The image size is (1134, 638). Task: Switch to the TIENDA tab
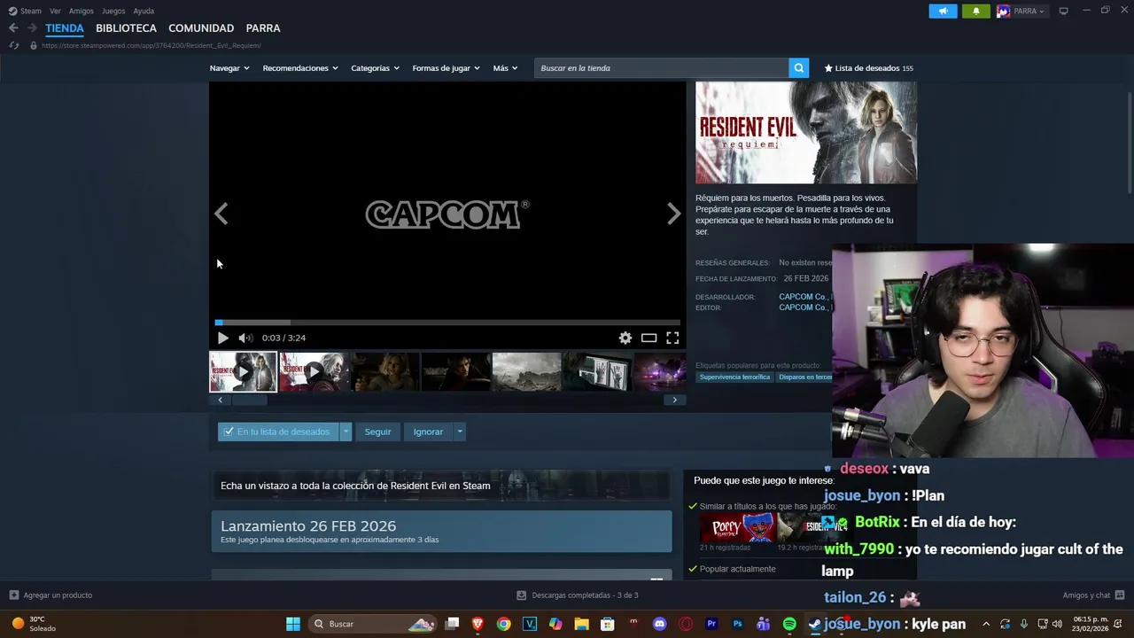[65, 28]
